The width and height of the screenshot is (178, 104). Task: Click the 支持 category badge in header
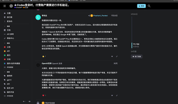tap(26, 8)
